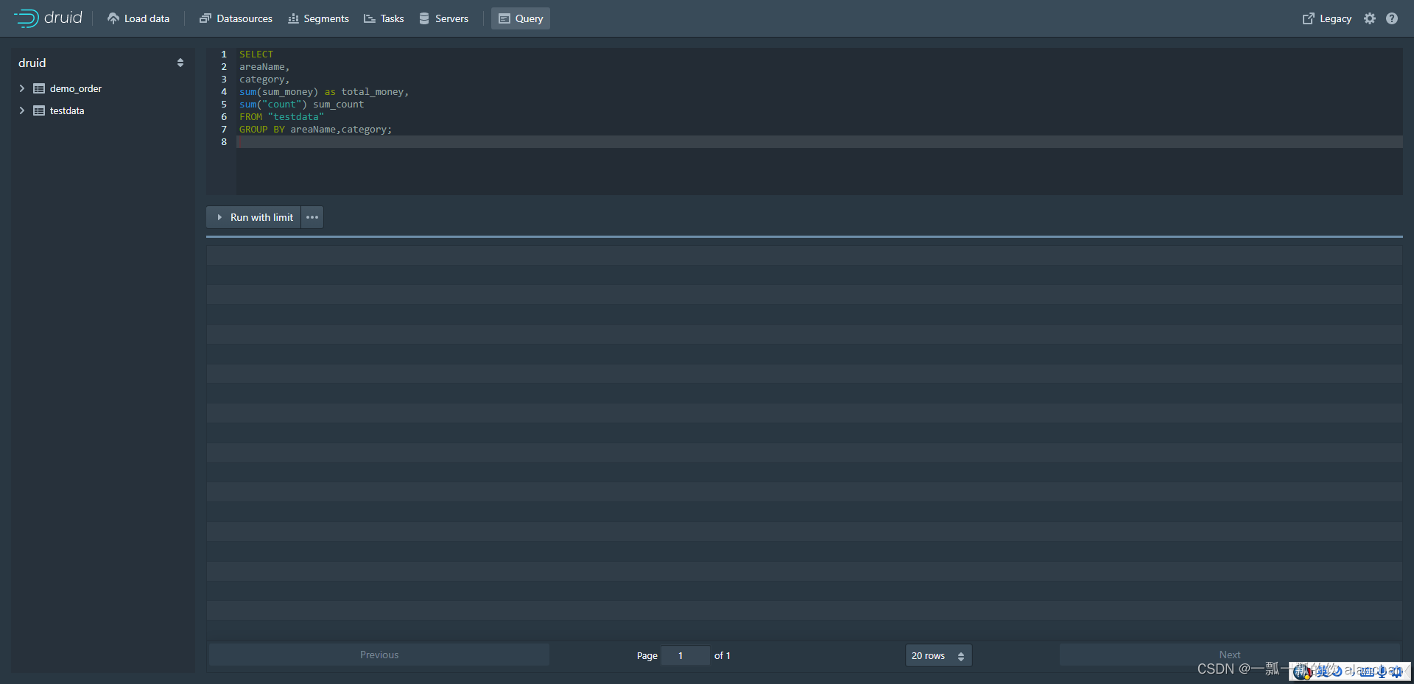Image resolution: width=1414 pixels, height=684 pixels.
Task: Switch to the Tasks view
Action: pyautogui.click(x=384, y=18)
